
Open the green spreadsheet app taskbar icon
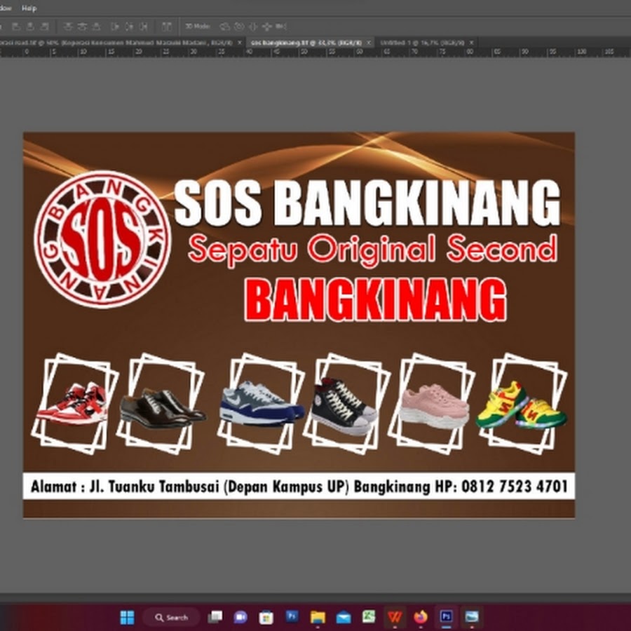click(x=369, y=616)
